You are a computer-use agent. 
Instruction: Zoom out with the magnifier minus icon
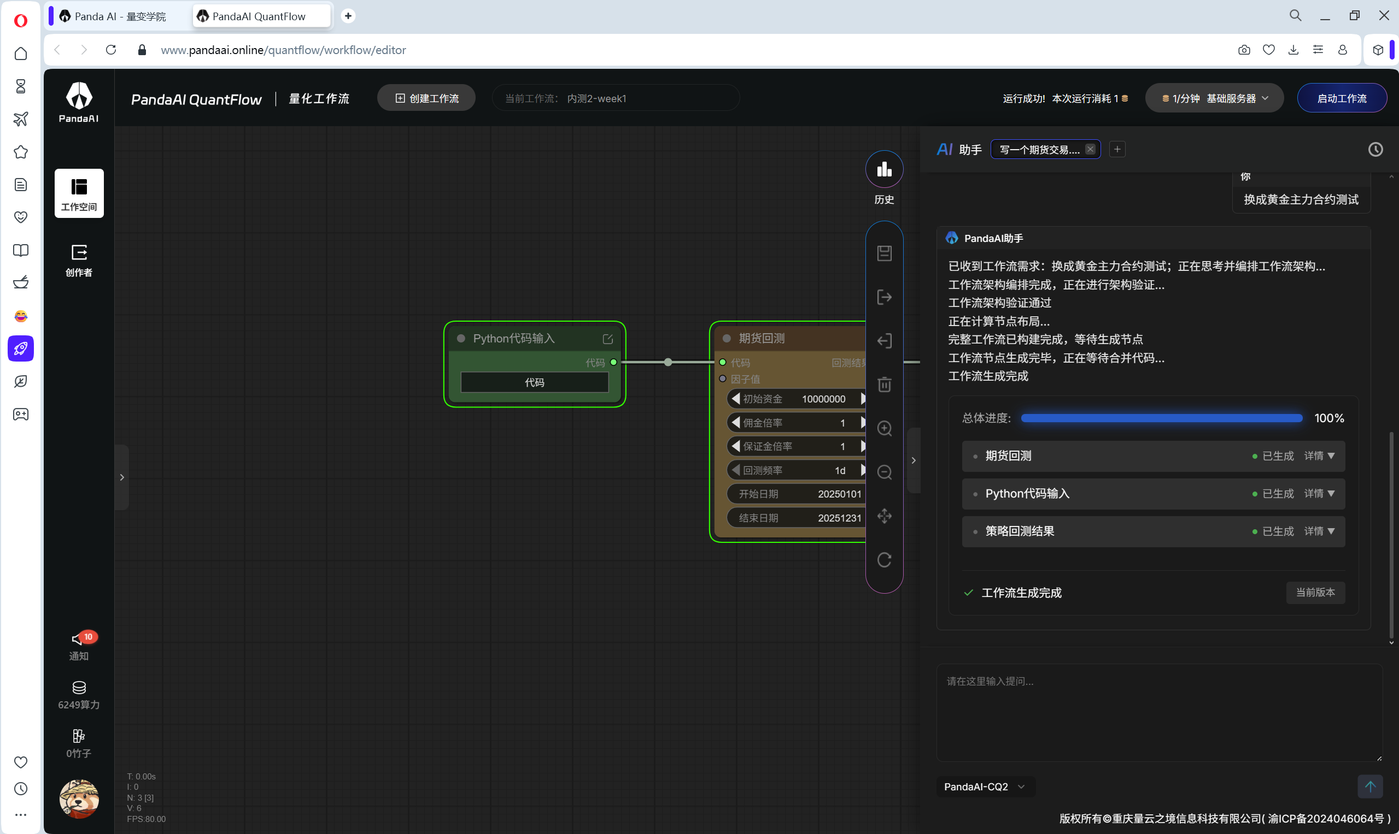tap(883, 472)
